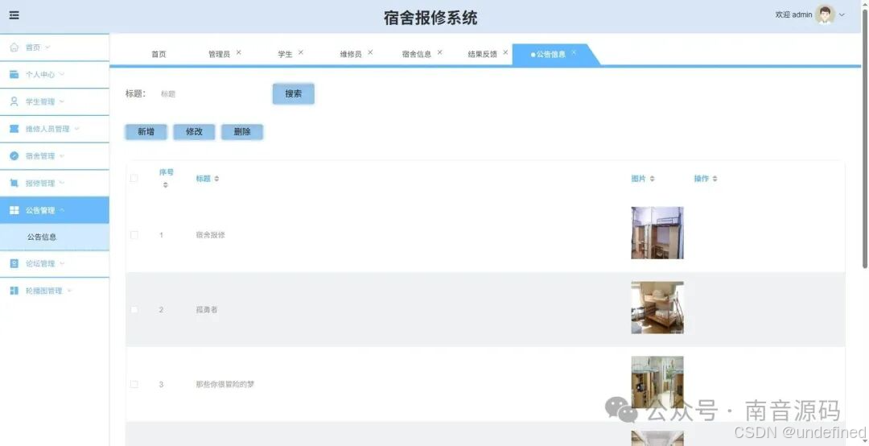Collapse the 公告管理 sidebar chevron
This screenshot has width=869, height=446.
pyautogui.click(x=61, y=210)
